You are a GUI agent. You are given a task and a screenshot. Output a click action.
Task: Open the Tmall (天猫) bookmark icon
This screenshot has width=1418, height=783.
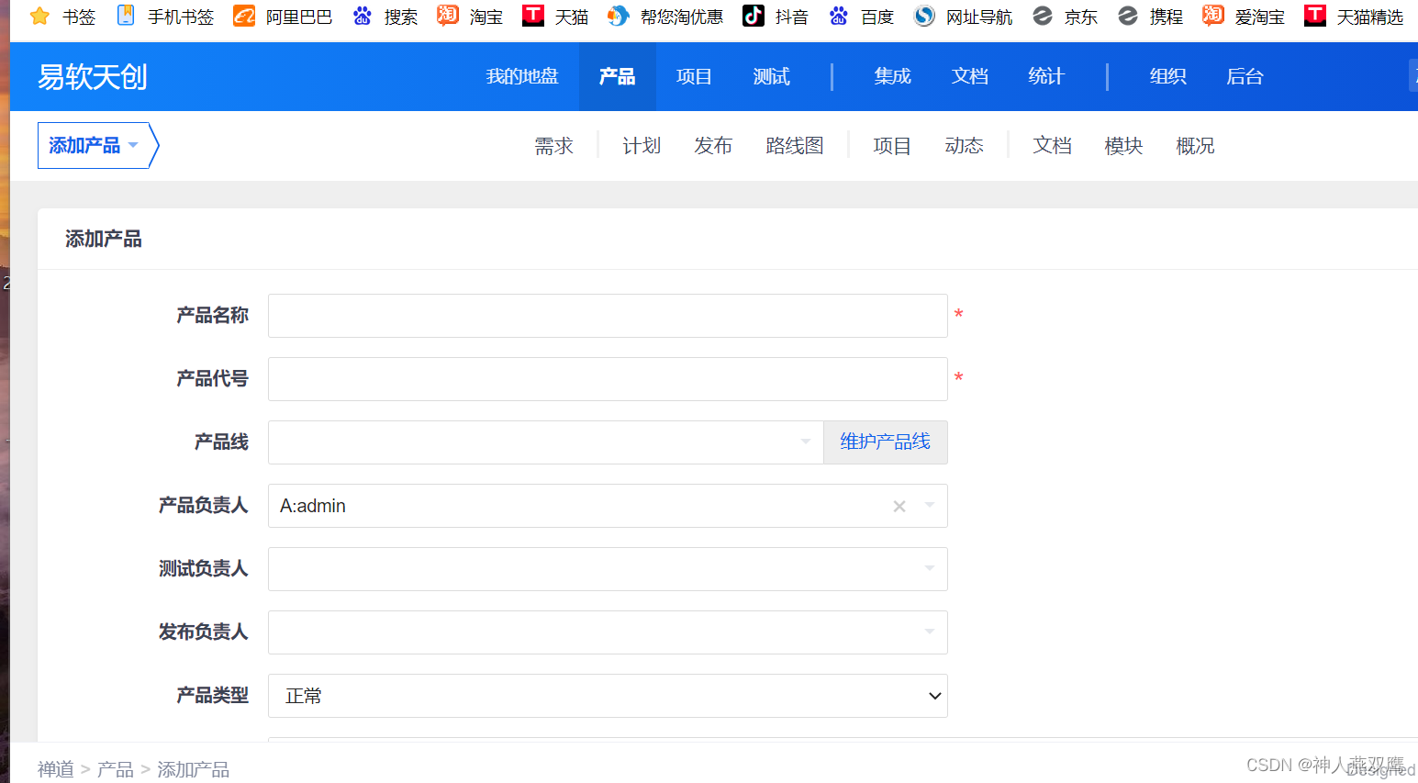point(533,17)
